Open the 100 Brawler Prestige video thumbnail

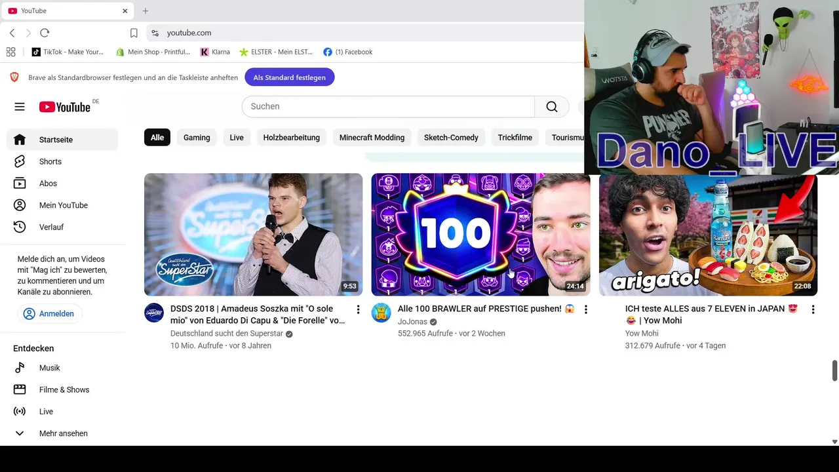tap(480, 235)
